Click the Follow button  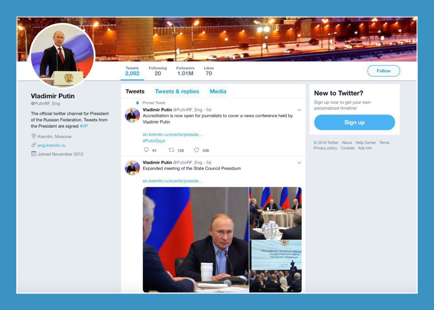383,71
